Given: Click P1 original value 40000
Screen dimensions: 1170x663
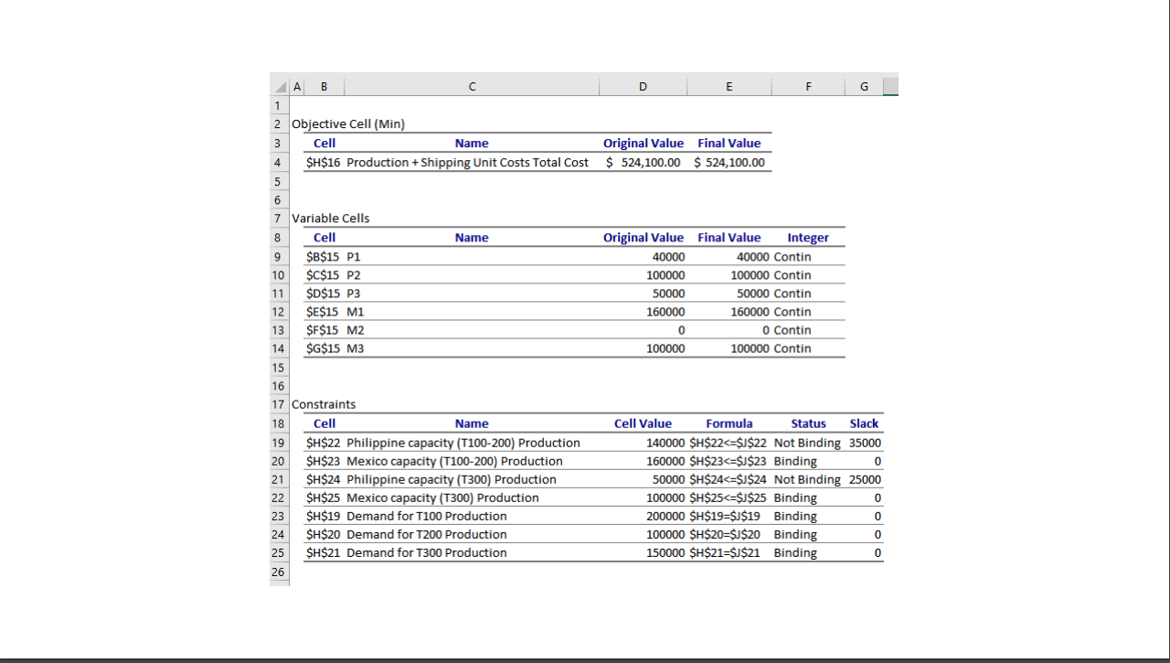Looking at the screenshot, I should (668, 257).
